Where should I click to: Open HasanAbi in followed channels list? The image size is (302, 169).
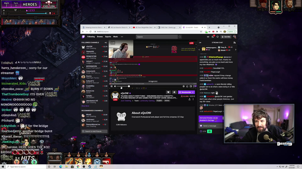pos(94,52)
